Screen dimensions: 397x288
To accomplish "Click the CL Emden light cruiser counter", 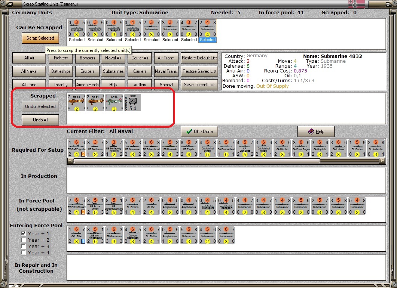I will point(357,148).
